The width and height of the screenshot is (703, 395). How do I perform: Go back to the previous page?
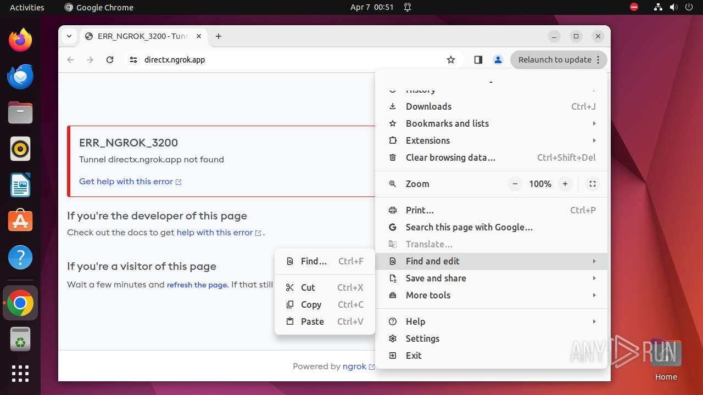coord(70,60)
